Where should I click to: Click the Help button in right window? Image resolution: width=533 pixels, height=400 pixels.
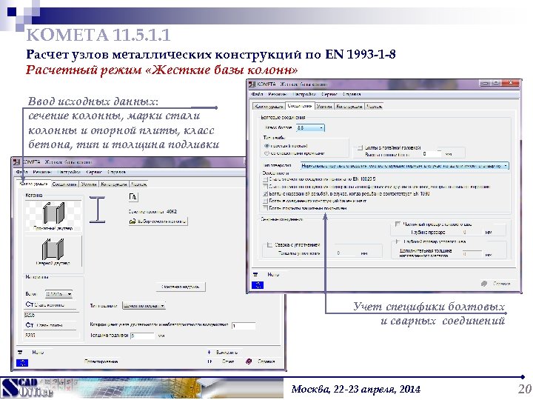(495, 283)
